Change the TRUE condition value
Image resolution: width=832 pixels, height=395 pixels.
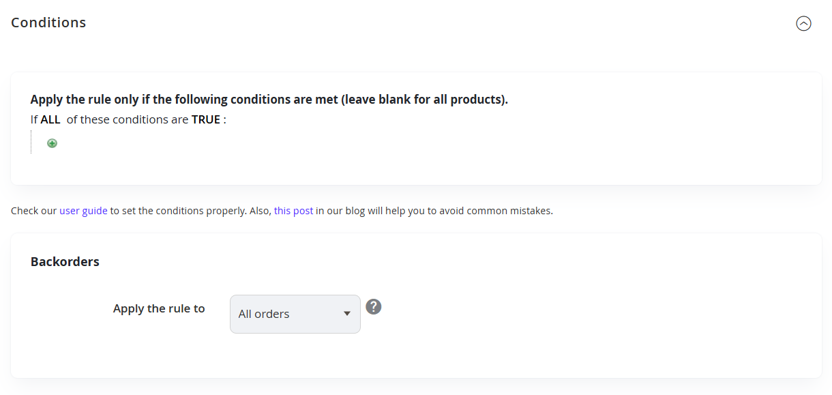pyautogui.click(x=206, y=119)
